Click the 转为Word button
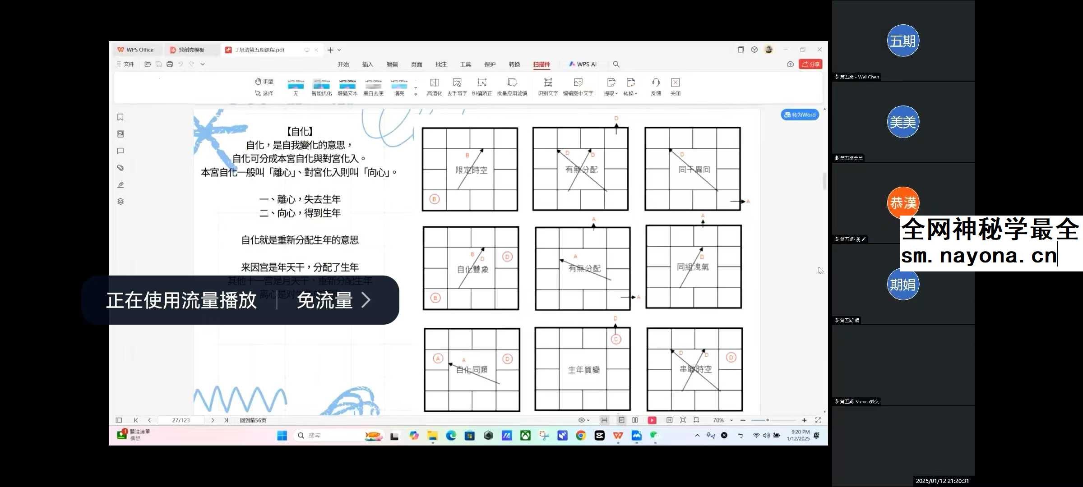 pos(800,115)
